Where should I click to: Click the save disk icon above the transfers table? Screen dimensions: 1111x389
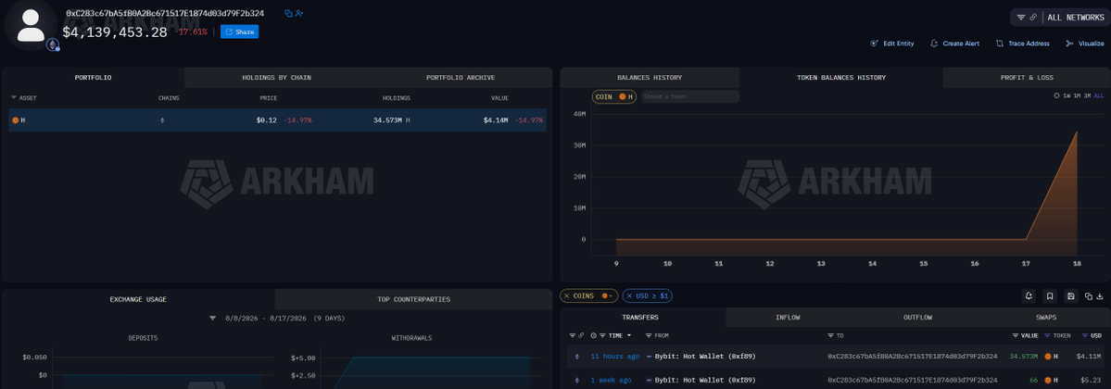tap(1070, 296)
